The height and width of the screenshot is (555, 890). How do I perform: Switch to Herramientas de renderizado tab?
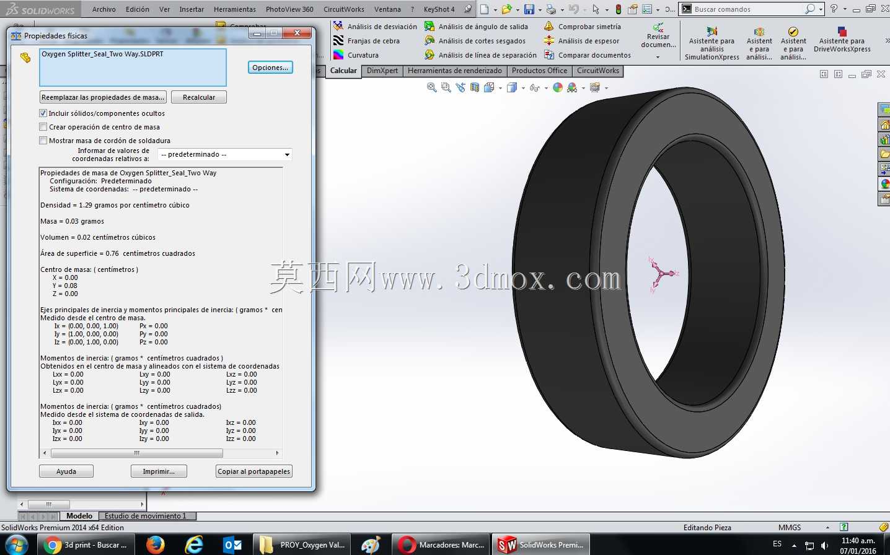tap(455, 71)
